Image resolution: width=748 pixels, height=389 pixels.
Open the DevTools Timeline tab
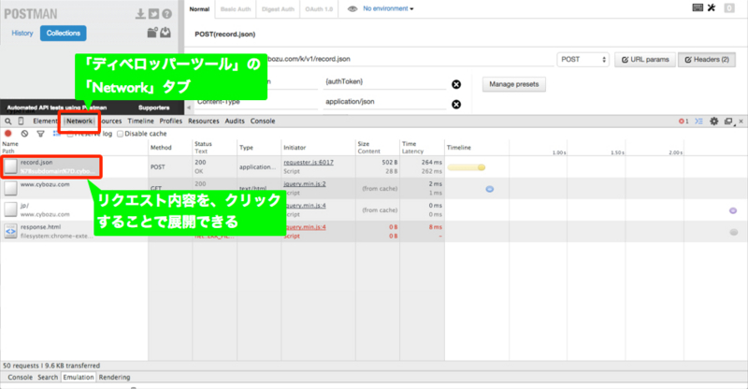[141, 122]
